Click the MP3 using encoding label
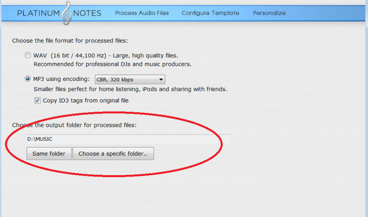This screenshot has width=368, height=217. tap(61, 79)
